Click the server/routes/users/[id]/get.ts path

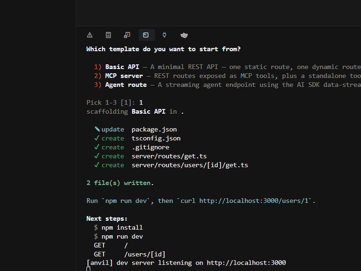point(190,165)
